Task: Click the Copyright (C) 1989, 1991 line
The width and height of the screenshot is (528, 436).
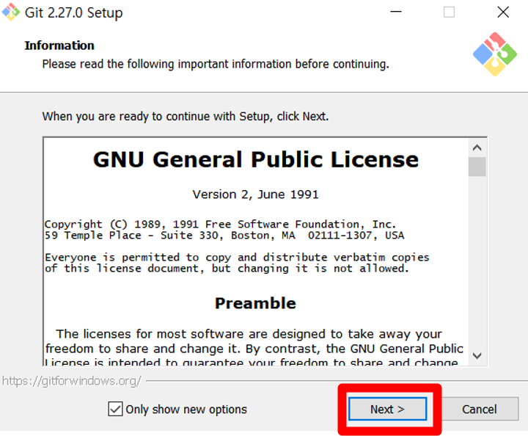Action: tap(220, 225)
